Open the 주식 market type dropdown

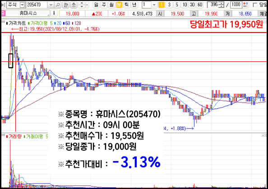22,5
